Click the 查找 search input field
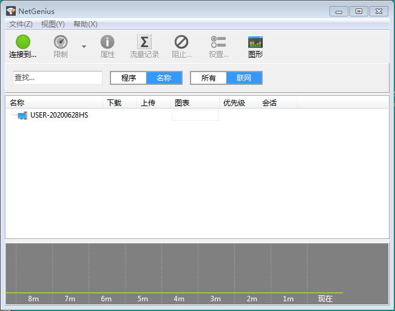Image resolution: width=395 pixels, height=311 pixels. coord(58,78)
